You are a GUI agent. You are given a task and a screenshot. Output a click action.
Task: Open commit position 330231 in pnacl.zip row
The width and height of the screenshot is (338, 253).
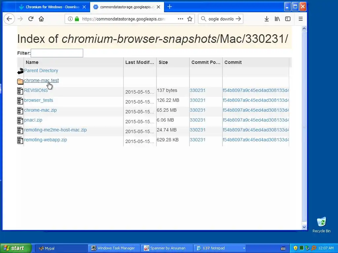coord(197,120)
